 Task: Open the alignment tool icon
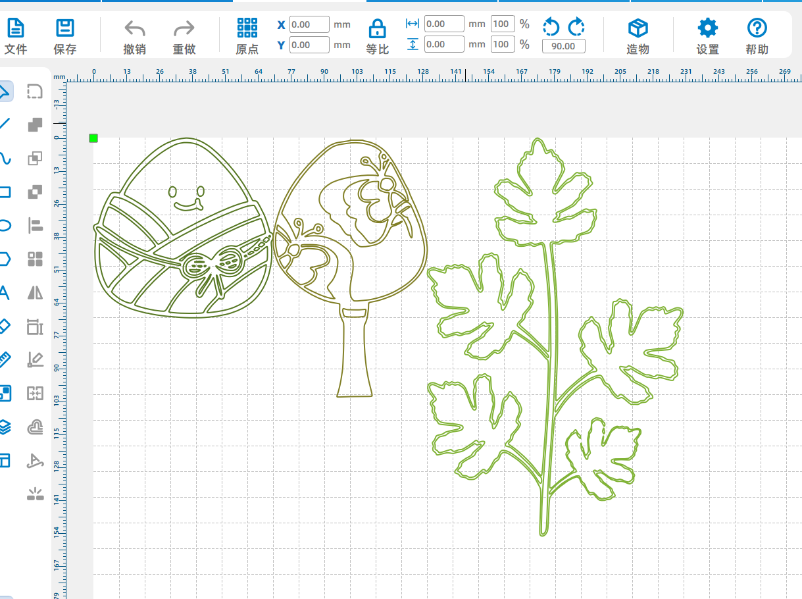click(x=35, y=226)
